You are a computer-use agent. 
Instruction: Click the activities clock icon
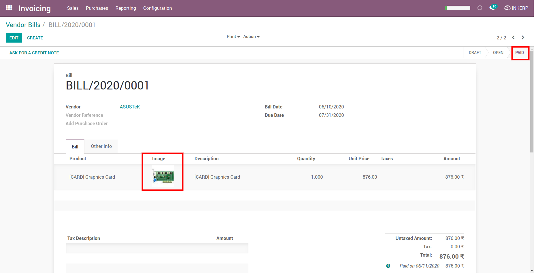click(x=480, y=8)
